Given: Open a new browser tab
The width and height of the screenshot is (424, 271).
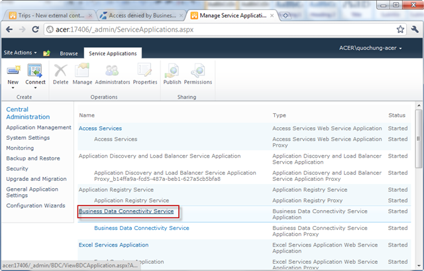Looking at the screenshot, I should click(x=285, y=16).
